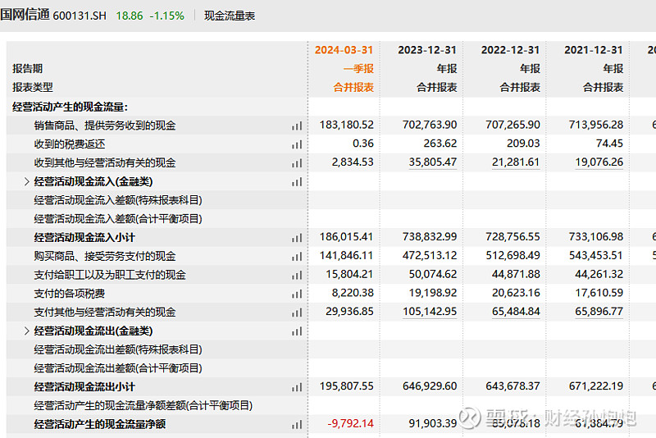Image resolution: width=656 pixels, height=438 pixels.
Task: Open chart icon for 支付给职工以及为职工支付的现金 row
Action: (297, 275)
